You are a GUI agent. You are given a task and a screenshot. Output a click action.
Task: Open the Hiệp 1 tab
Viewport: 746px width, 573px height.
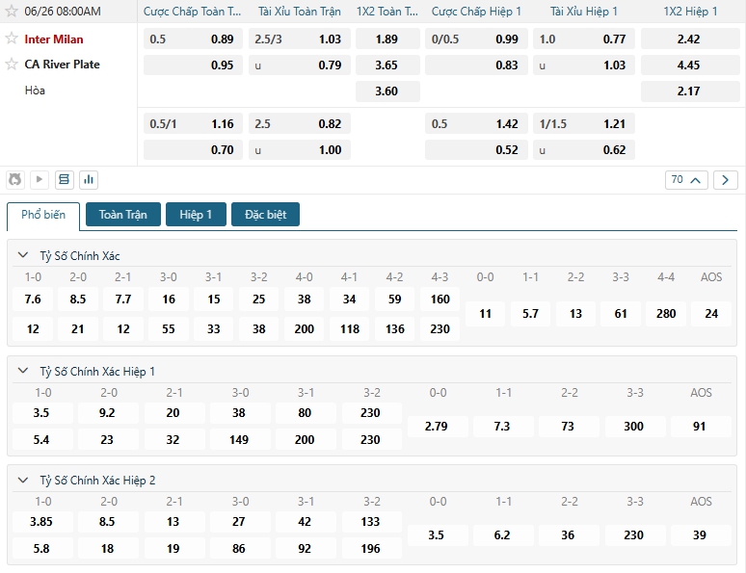196,215
